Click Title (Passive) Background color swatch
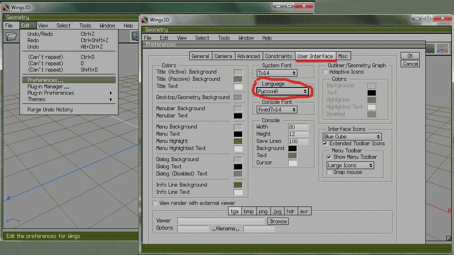 tap(238, 79)
